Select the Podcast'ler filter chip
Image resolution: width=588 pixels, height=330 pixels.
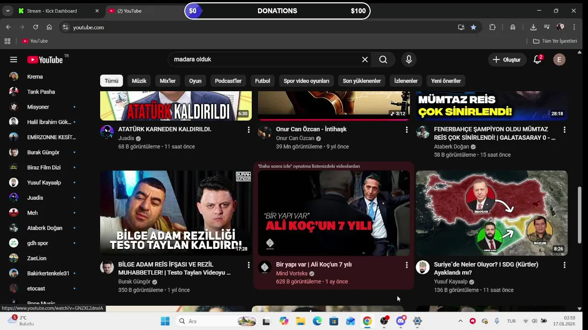pyautogui.click(x=228, y=81)
